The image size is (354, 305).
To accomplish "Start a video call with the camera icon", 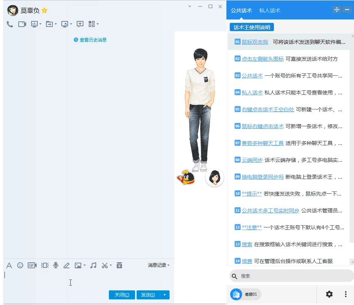I will tap(22, 24).
